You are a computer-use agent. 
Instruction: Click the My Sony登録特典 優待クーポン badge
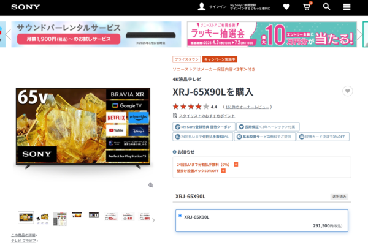click(204, 127)
